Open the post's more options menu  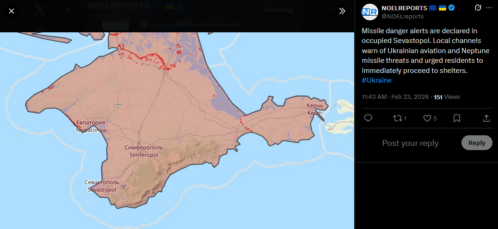[489, 8]
